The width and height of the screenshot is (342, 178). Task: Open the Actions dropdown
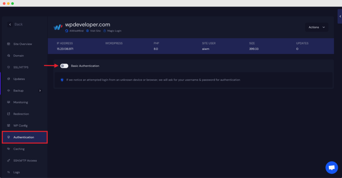[316, 27]
